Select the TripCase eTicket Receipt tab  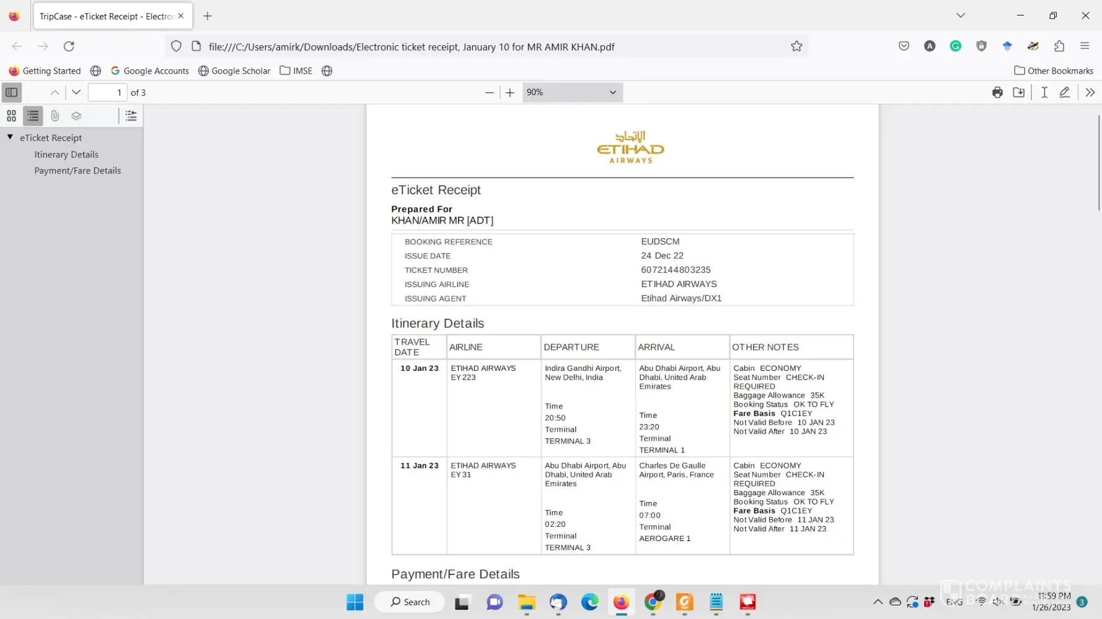tap(106, 16)
